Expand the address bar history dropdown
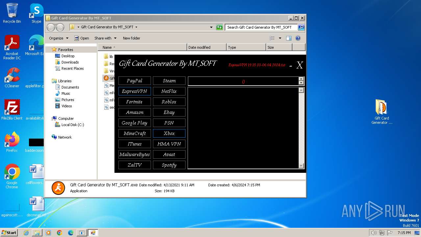This screenshot has width=421, height=237. pos(211,27)
